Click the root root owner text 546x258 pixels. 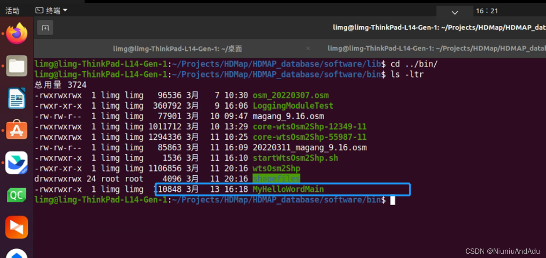coord(122,179)
